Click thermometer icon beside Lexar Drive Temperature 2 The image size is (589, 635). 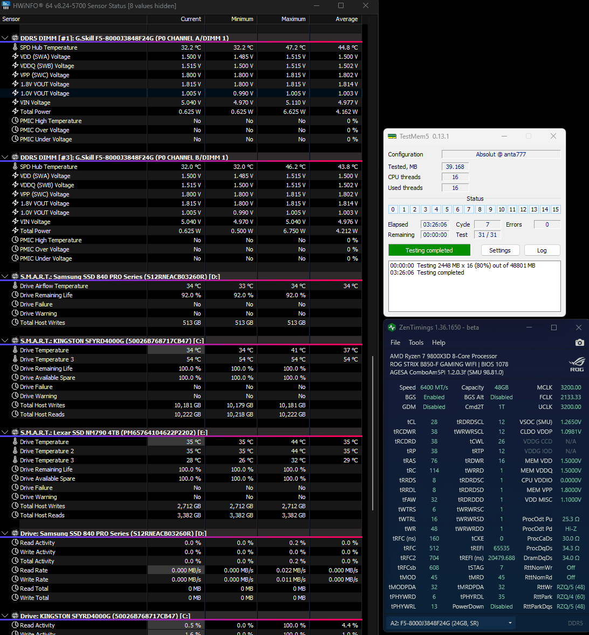(x=15, y=451)
